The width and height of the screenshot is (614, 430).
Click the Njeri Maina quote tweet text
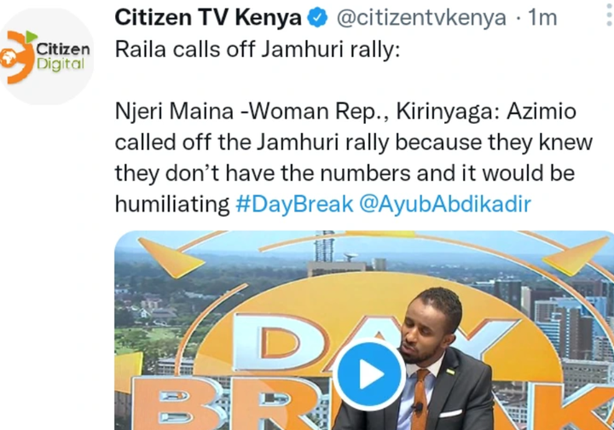[354, 158]
